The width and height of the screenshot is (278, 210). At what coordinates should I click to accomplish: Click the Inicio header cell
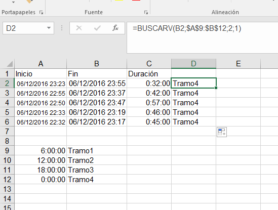41,73
